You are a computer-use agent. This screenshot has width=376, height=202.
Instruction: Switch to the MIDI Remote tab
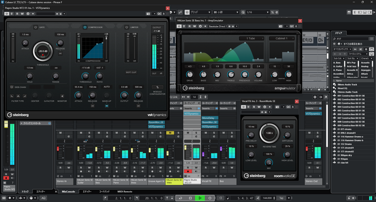[x=125, y=192]
